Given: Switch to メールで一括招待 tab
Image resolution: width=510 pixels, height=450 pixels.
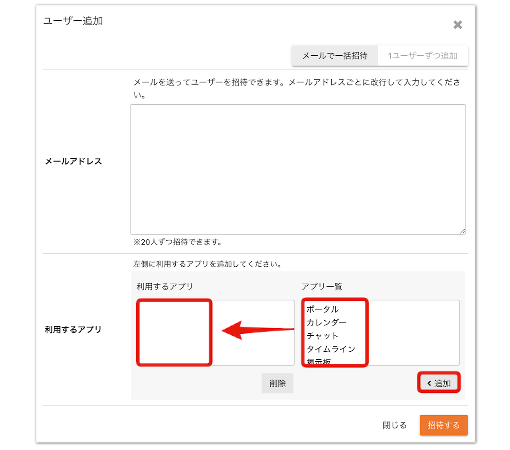Looking at the screenshot, I should coord(335,56).
